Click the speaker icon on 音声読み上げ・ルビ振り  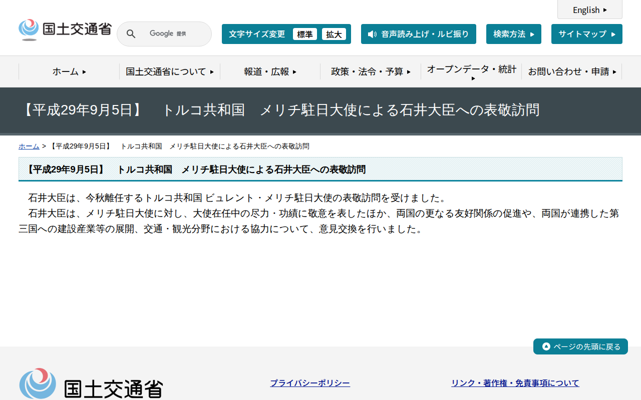click(371, 34)
